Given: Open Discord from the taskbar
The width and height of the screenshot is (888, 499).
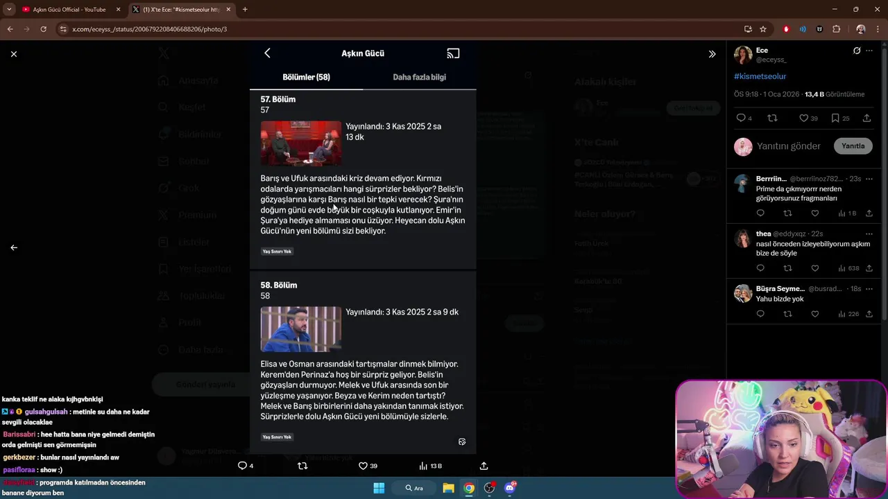Looking at the screenshot, I should pos(510,488).
